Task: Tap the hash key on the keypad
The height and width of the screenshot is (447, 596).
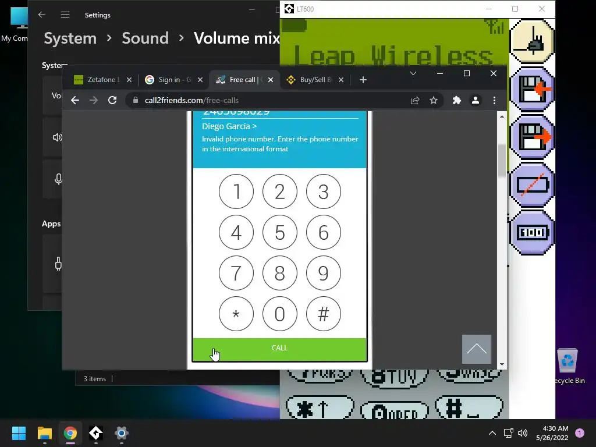Action: click(x=324, y=314)
